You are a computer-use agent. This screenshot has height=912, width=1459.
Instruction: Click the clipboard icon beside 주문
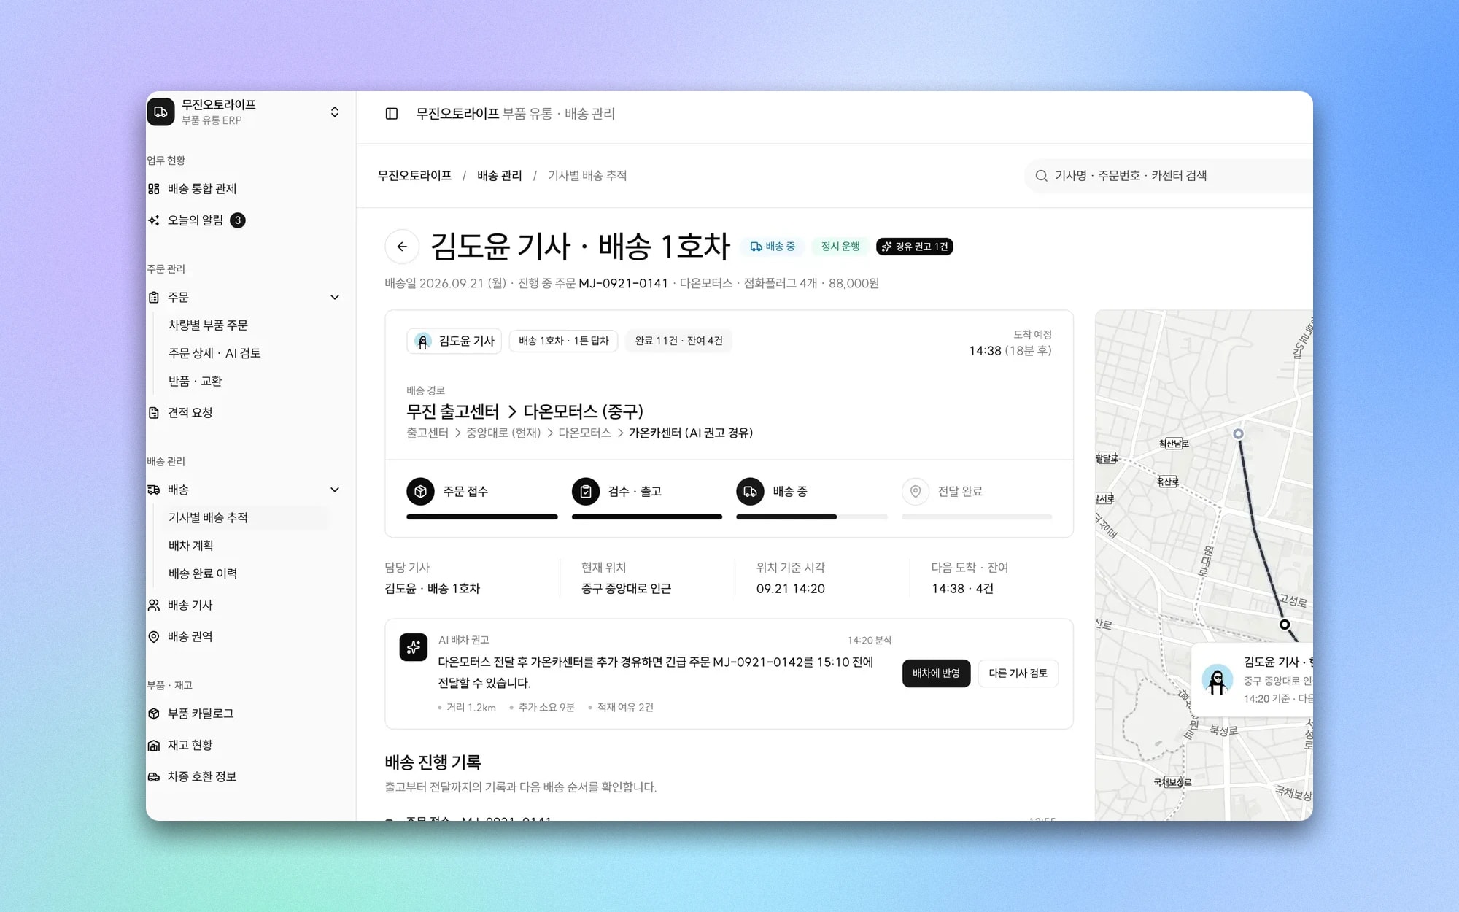[154, 298]
